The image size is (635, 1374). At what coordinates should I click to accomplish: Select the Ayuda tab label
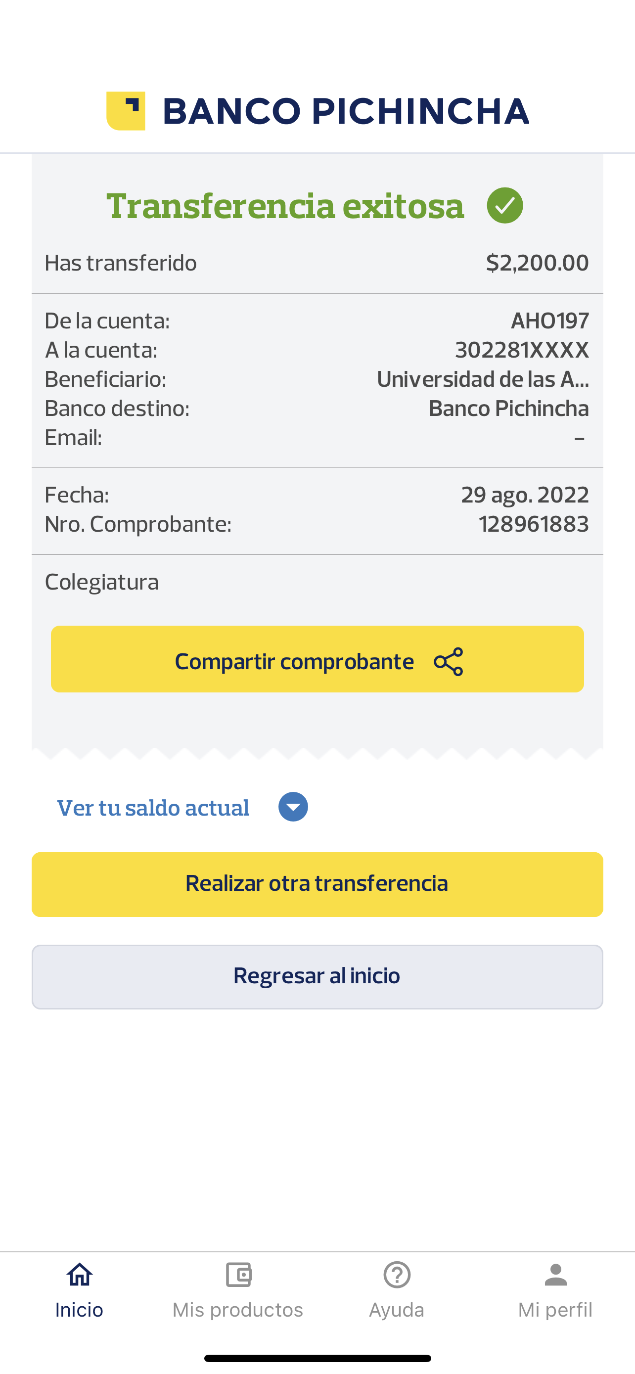pos(397,1310)
